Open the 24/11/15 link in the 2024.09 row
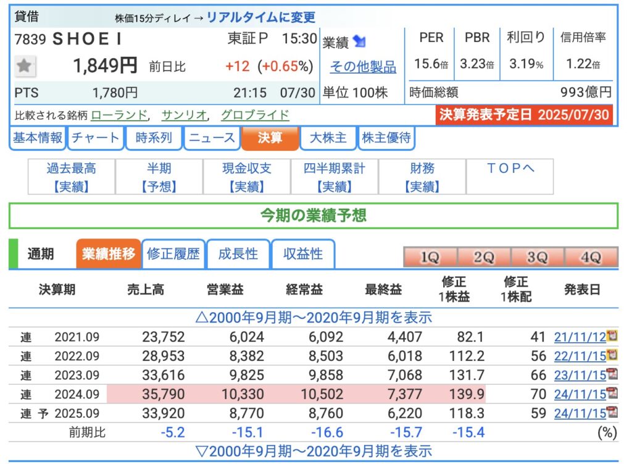 pos(580,394)
